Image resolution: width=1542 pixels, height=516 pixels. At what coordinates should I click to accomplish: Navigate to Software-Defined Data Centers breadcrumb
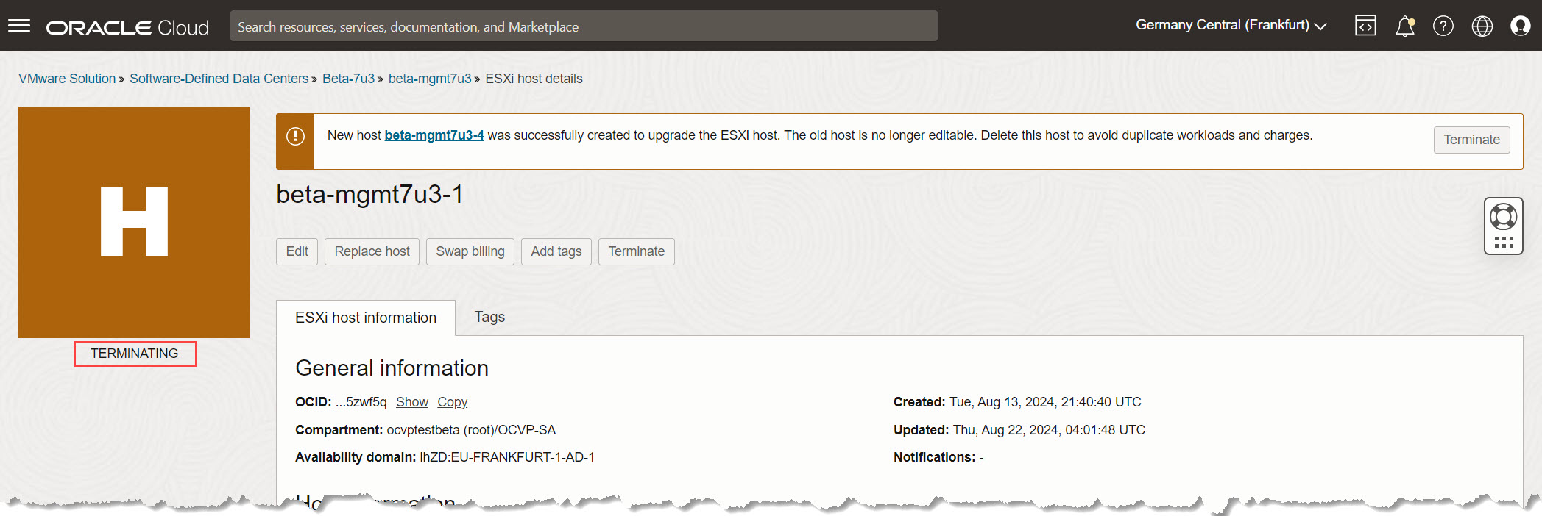pos(219,79)
